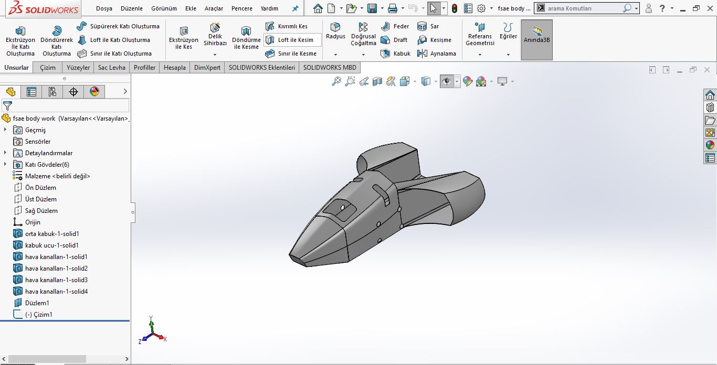Open DisplayManager color ball tab
The image size is (717, 365).
point(94,92)
